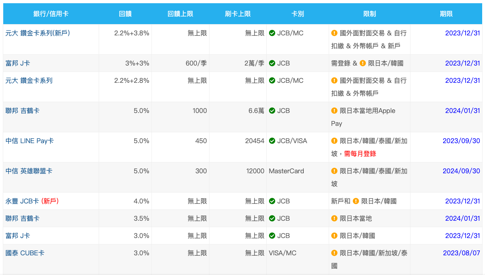
Task: Click spending cap 20454
Action: [255, 141]
